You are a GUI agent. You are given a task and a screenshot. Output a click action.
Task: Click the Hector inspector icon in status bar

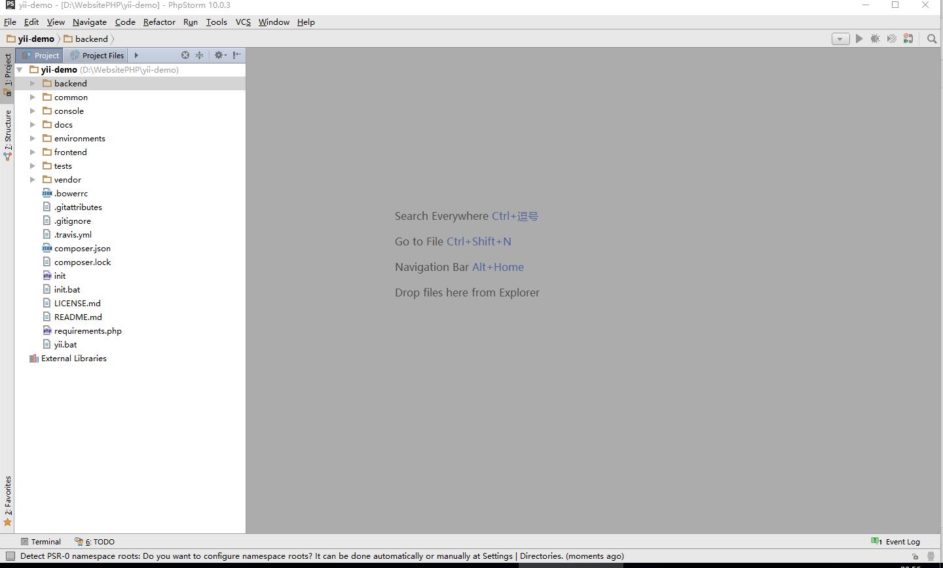coord(931,556)
